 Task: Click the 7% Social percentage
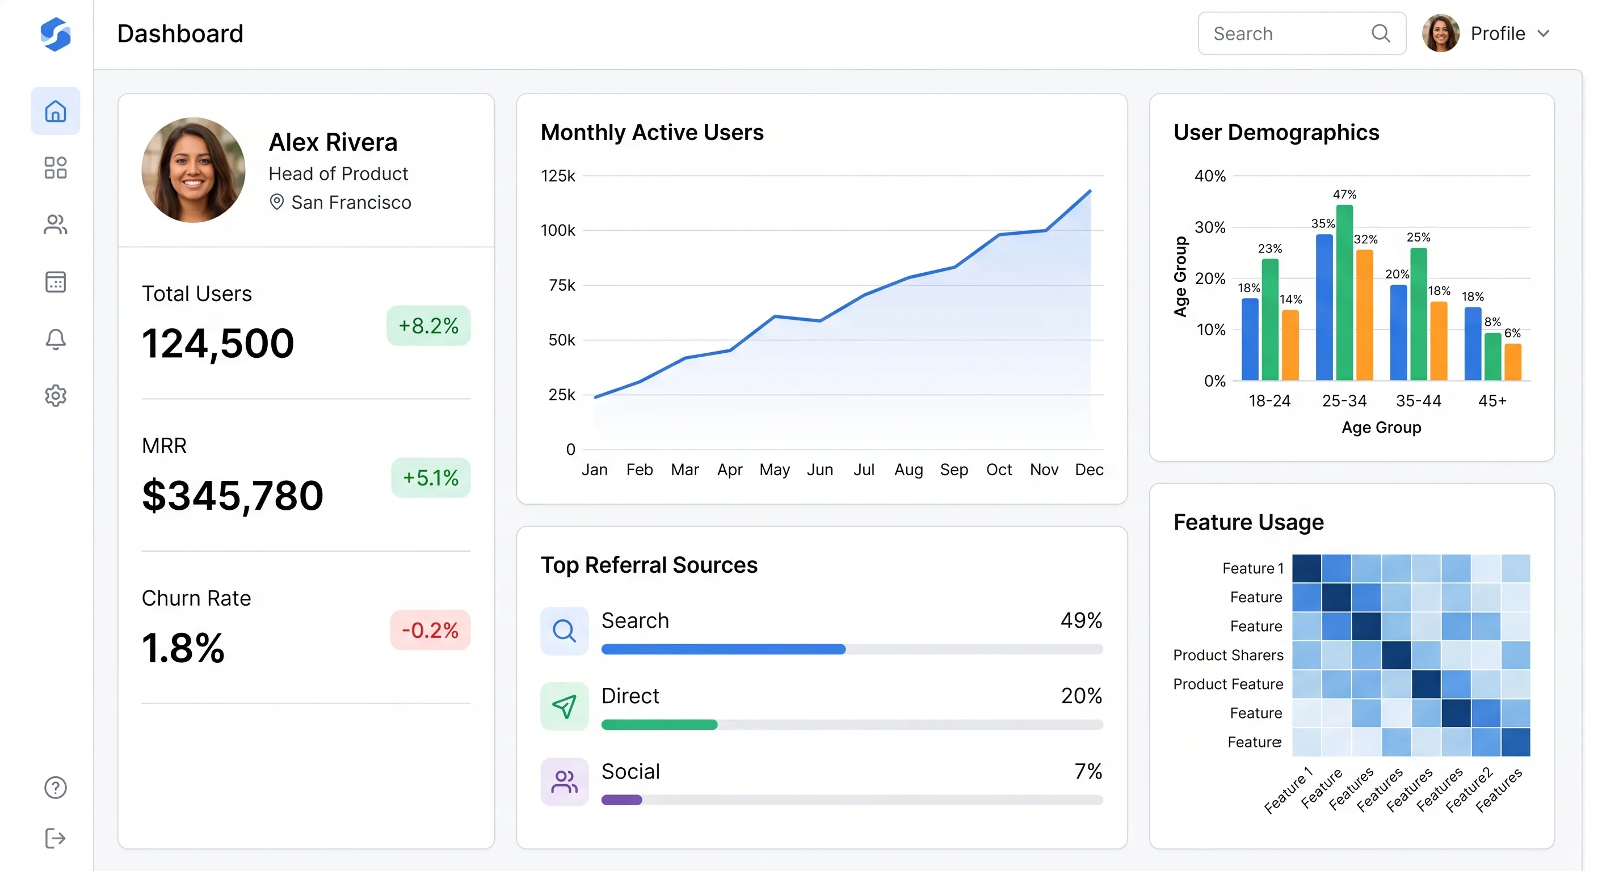(x=1088, y=771)
